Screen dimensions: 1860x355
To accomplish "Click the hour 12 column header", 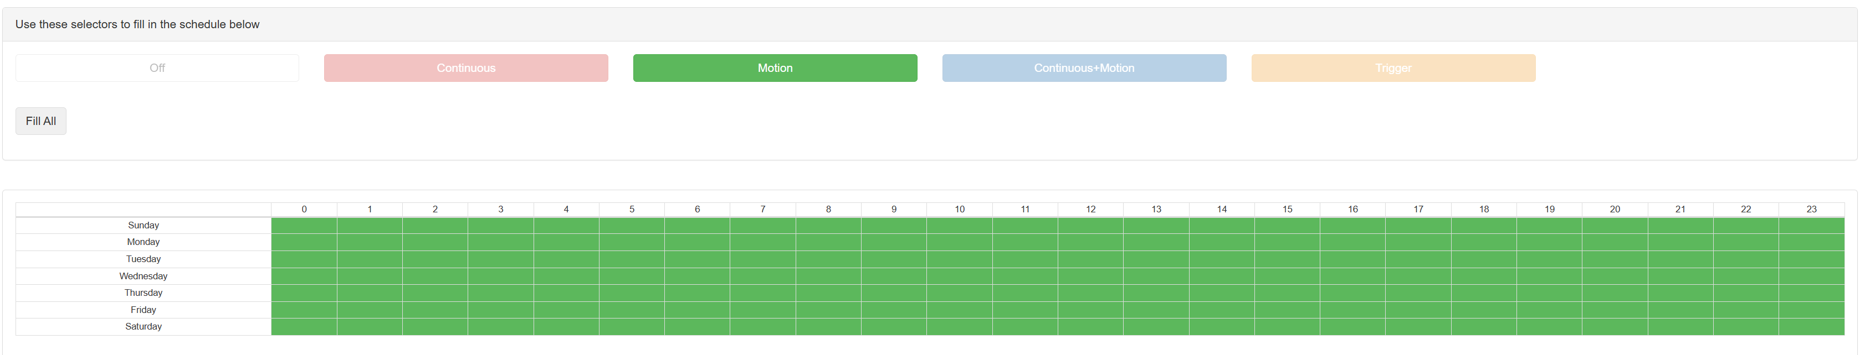I will coord(1090,210).
